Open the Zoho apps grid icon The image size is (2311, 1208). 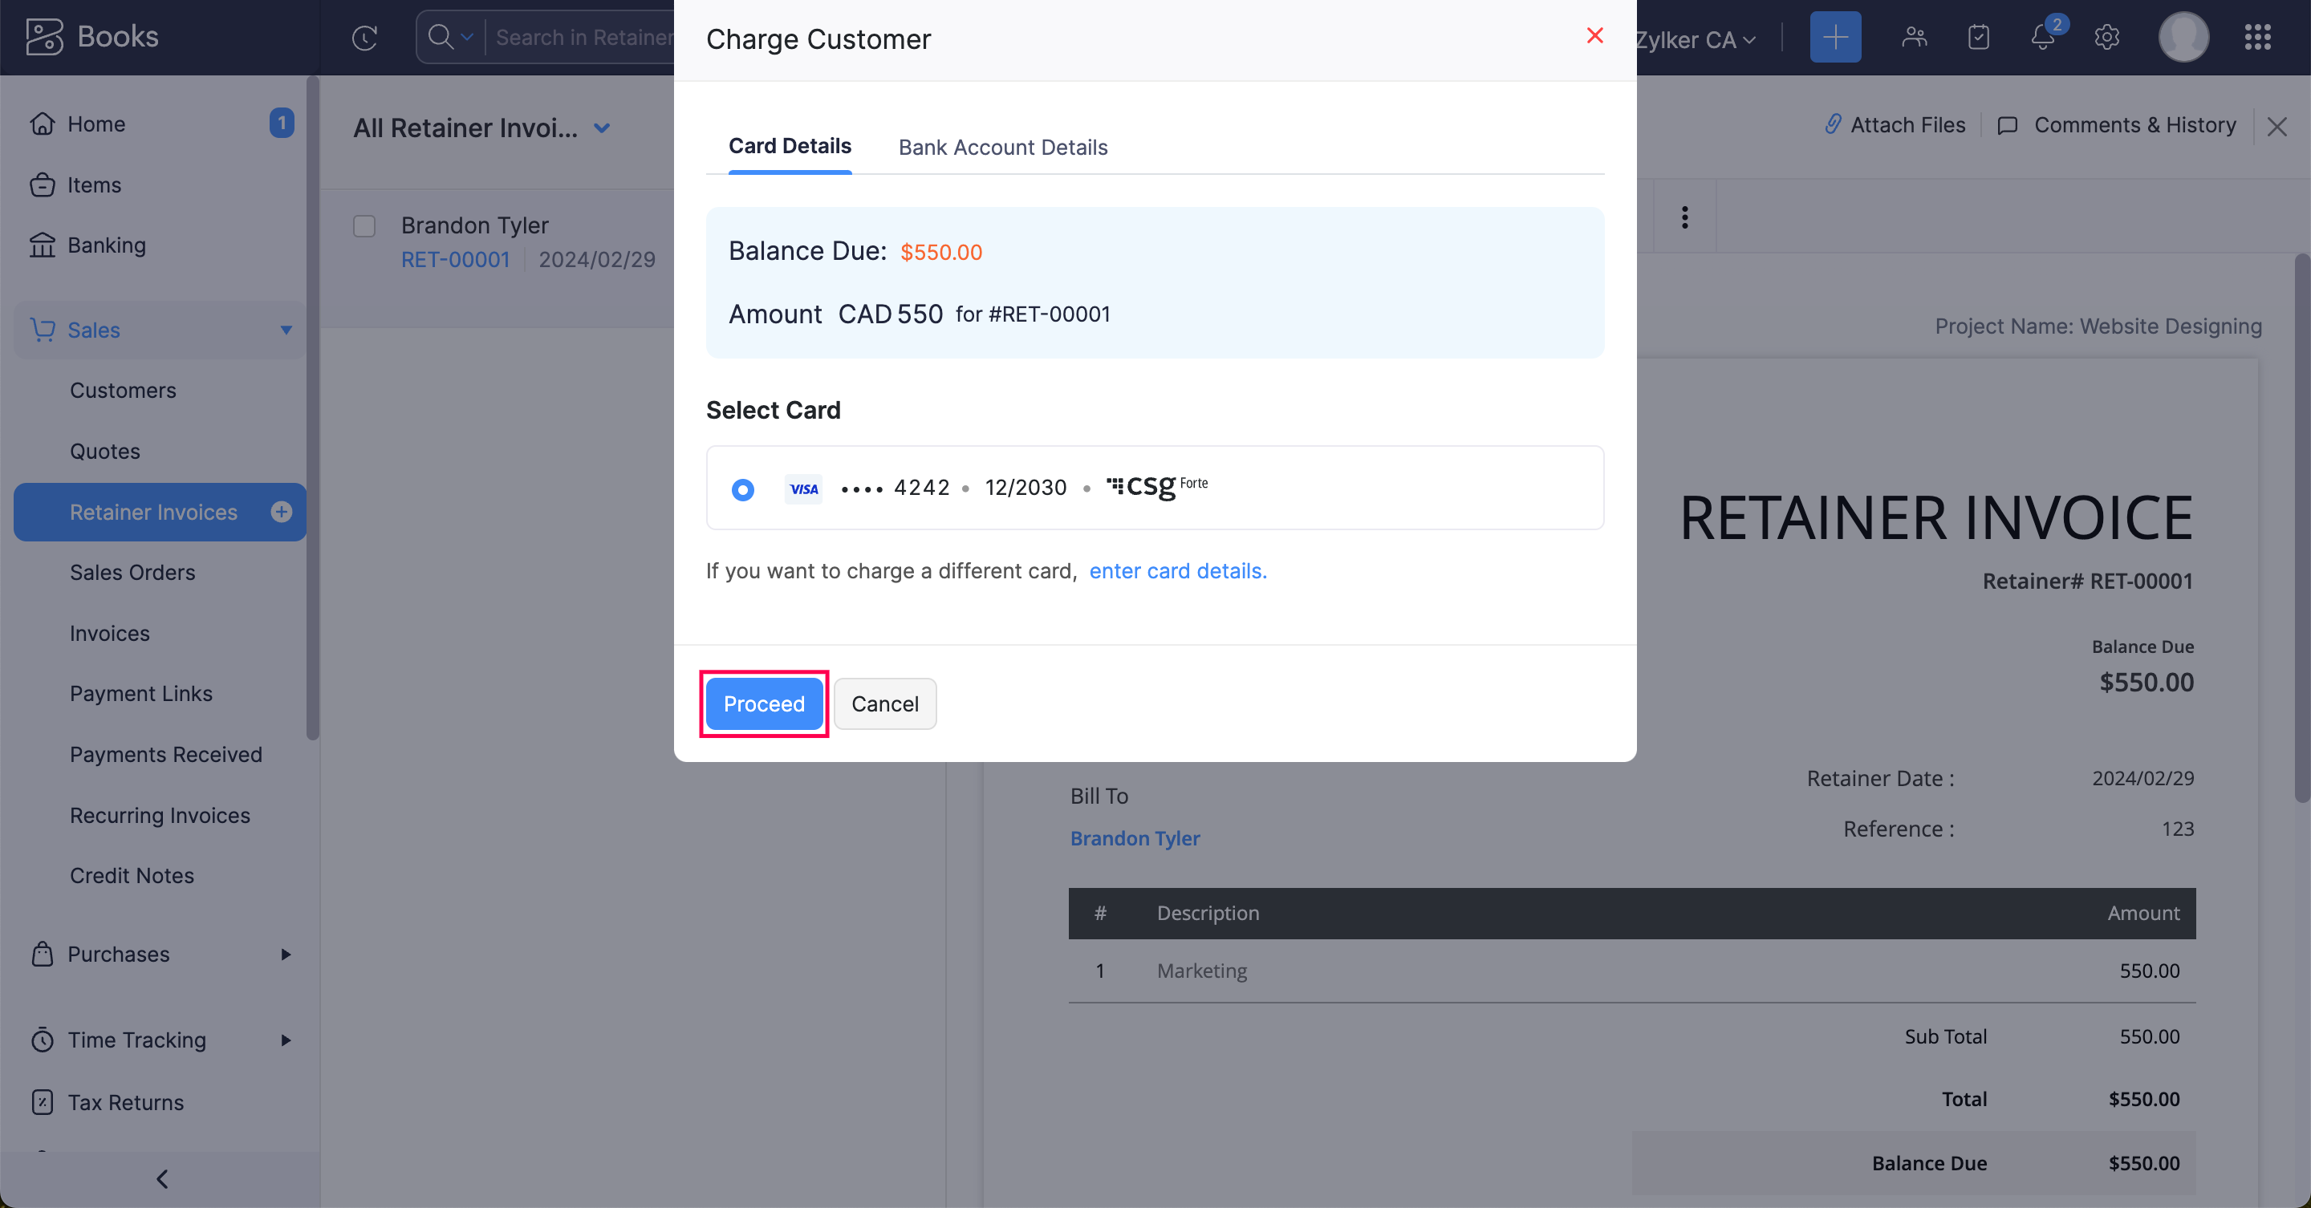[2258, 37]
